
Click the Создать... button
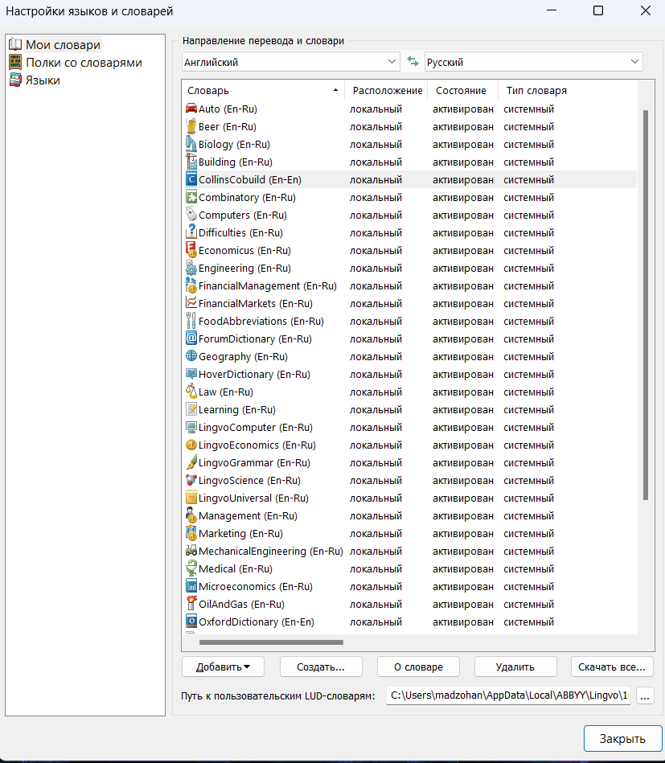click(x=321, y=667)
